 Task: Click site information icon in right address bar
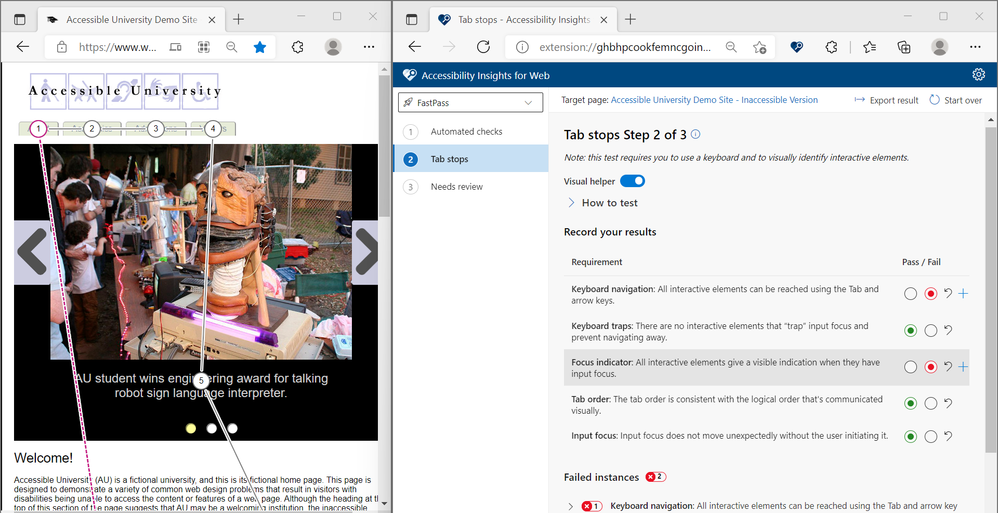point(522,47)
